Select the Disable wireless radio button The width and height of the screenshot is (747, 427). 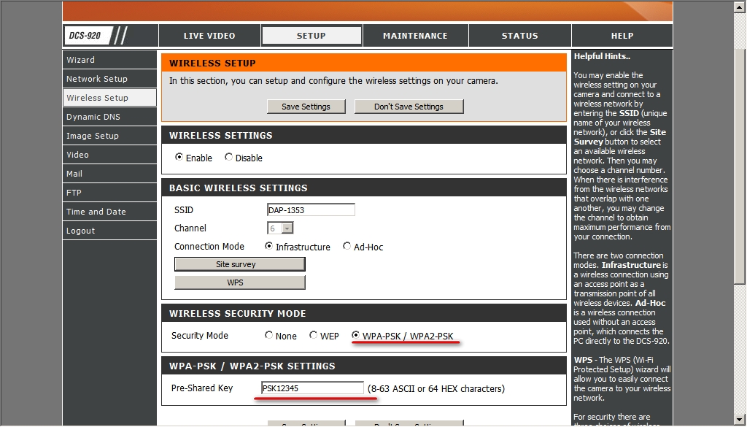229,158
